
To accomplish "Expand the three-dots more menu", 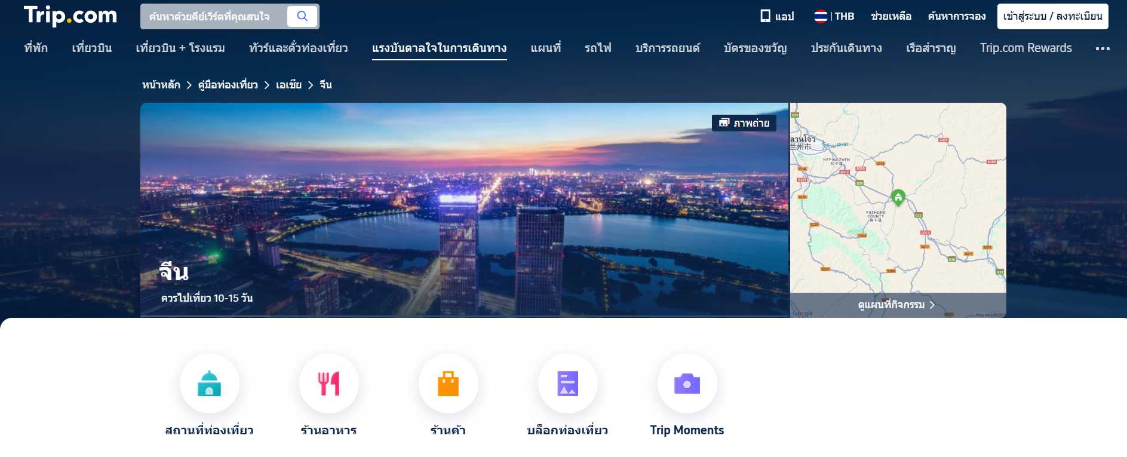I will tap(1103, 48).
